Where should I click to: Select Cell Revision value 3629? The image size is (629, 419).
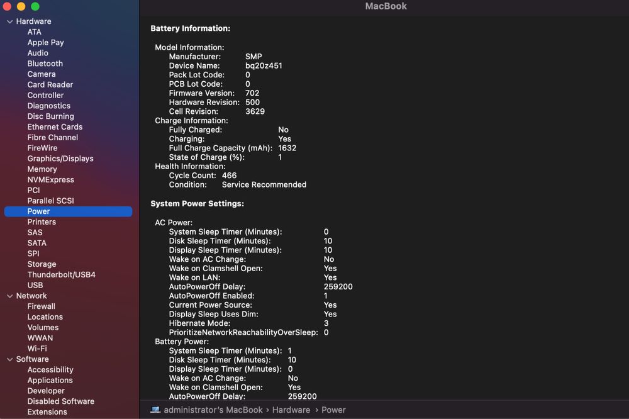click(x=255, y=111)
